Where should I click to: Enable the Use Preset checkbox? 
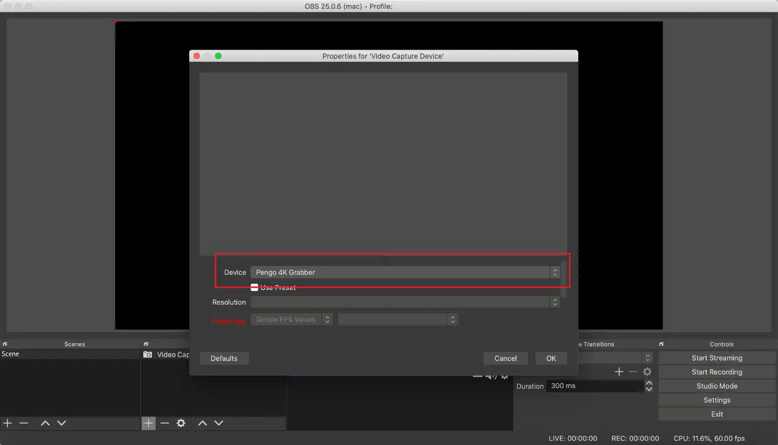click(x=254, y=287)
